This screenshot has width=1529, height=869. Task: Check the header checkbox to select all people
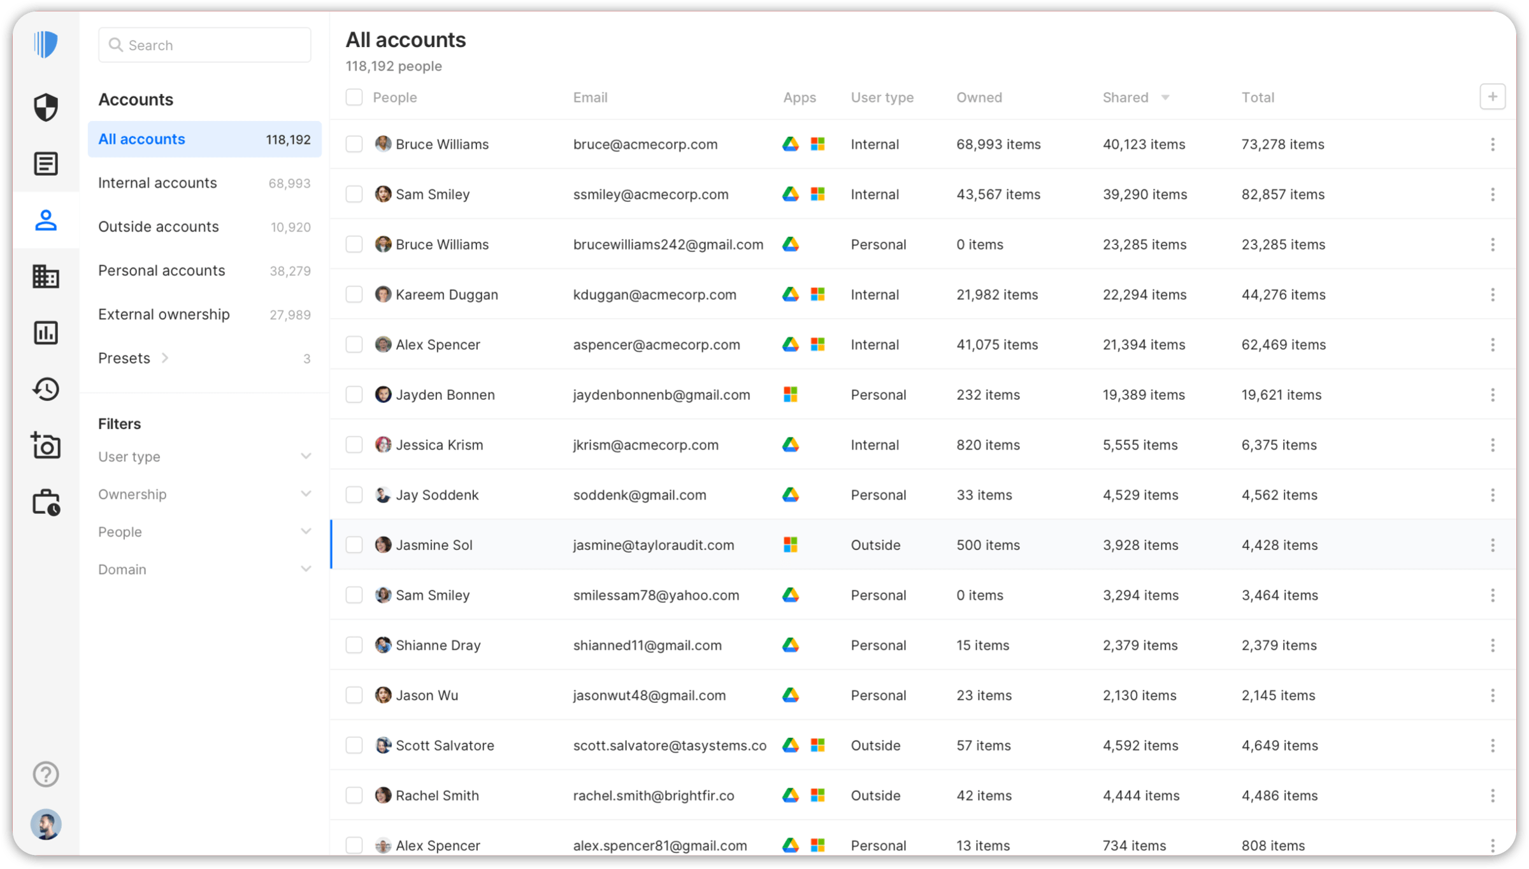pyautogui.click(x=354, y=97)
